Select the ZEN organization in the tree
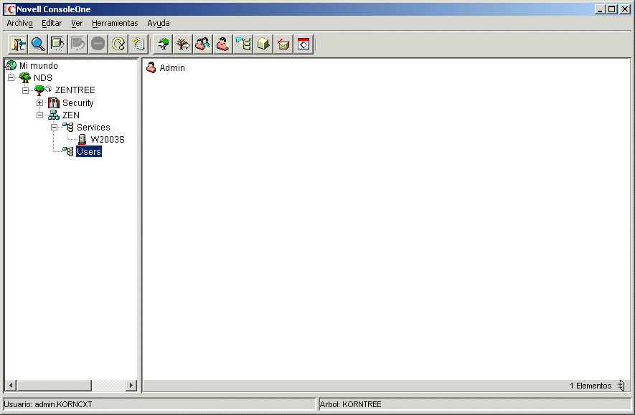 coord(71,115)
